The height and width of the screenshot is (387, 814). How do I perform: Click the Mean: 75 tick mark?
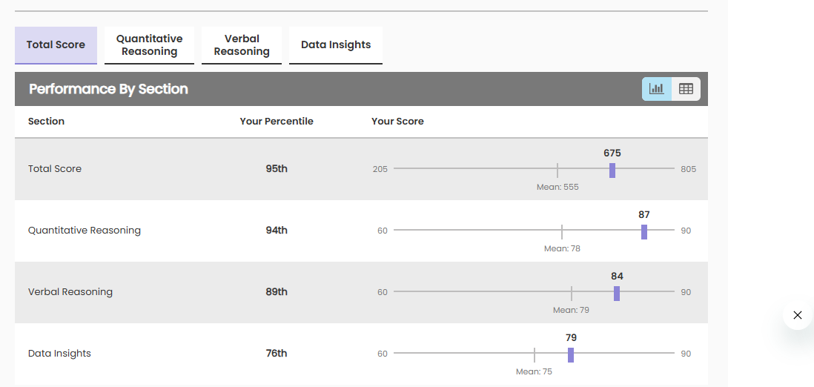click(535, 354)
